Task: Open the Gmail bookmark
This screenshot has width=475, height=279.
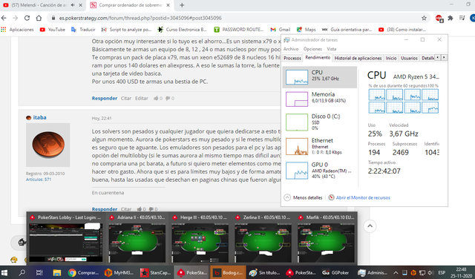Action: (x=281, y=30)
